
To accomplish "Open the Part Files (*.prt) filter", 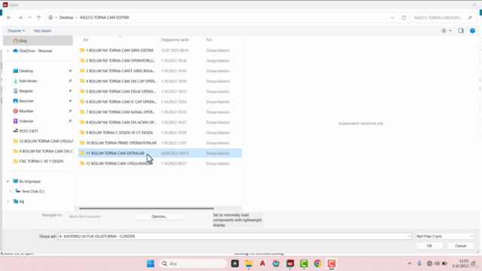I will 444,236.
